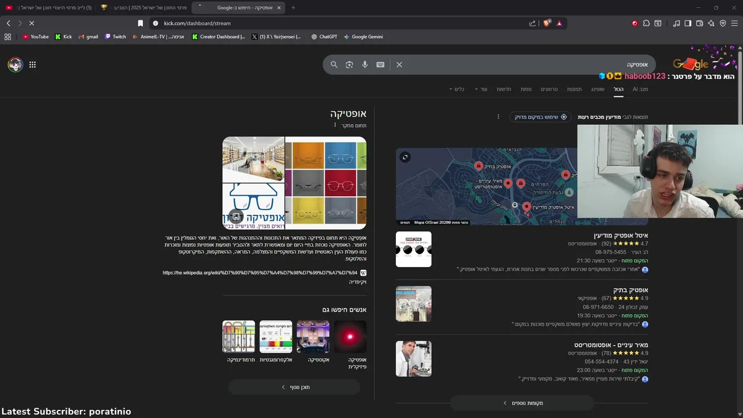Image resolution: width=743 pixels, height=418 pixels.
Task: Switch to the פרסי התוכן של ישראל 2025 tab
Action: (143, 8)
